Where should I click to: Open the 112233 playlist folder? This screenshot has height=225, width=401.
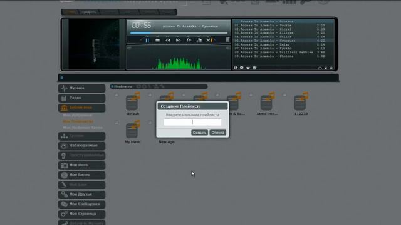pyautogui.click(x=301, y=101)
